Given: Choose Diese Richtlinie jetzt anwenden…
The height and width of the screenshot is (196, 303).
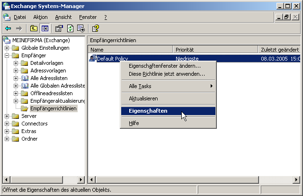Looking at the screenshot, I should [x=168, y=74].
